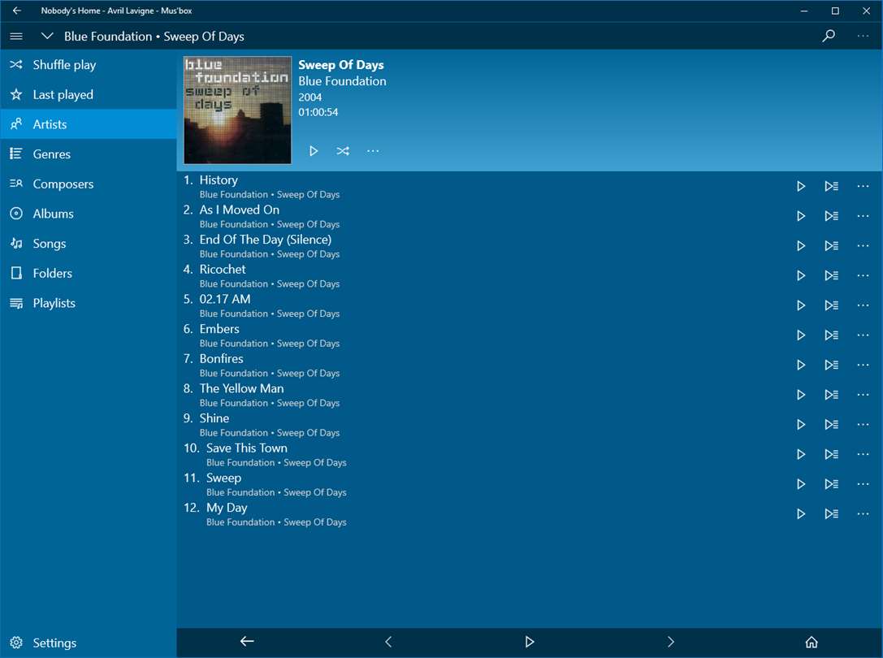883x658 pixels.
Task: Go to home via bottom bar icon
Action: (x=812, y=642)
